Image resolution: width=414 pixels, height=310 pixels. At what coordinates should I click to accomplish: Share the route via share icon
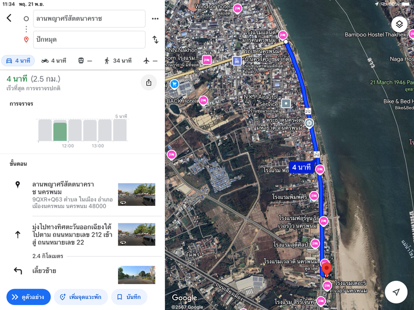(x=148, y=83)
